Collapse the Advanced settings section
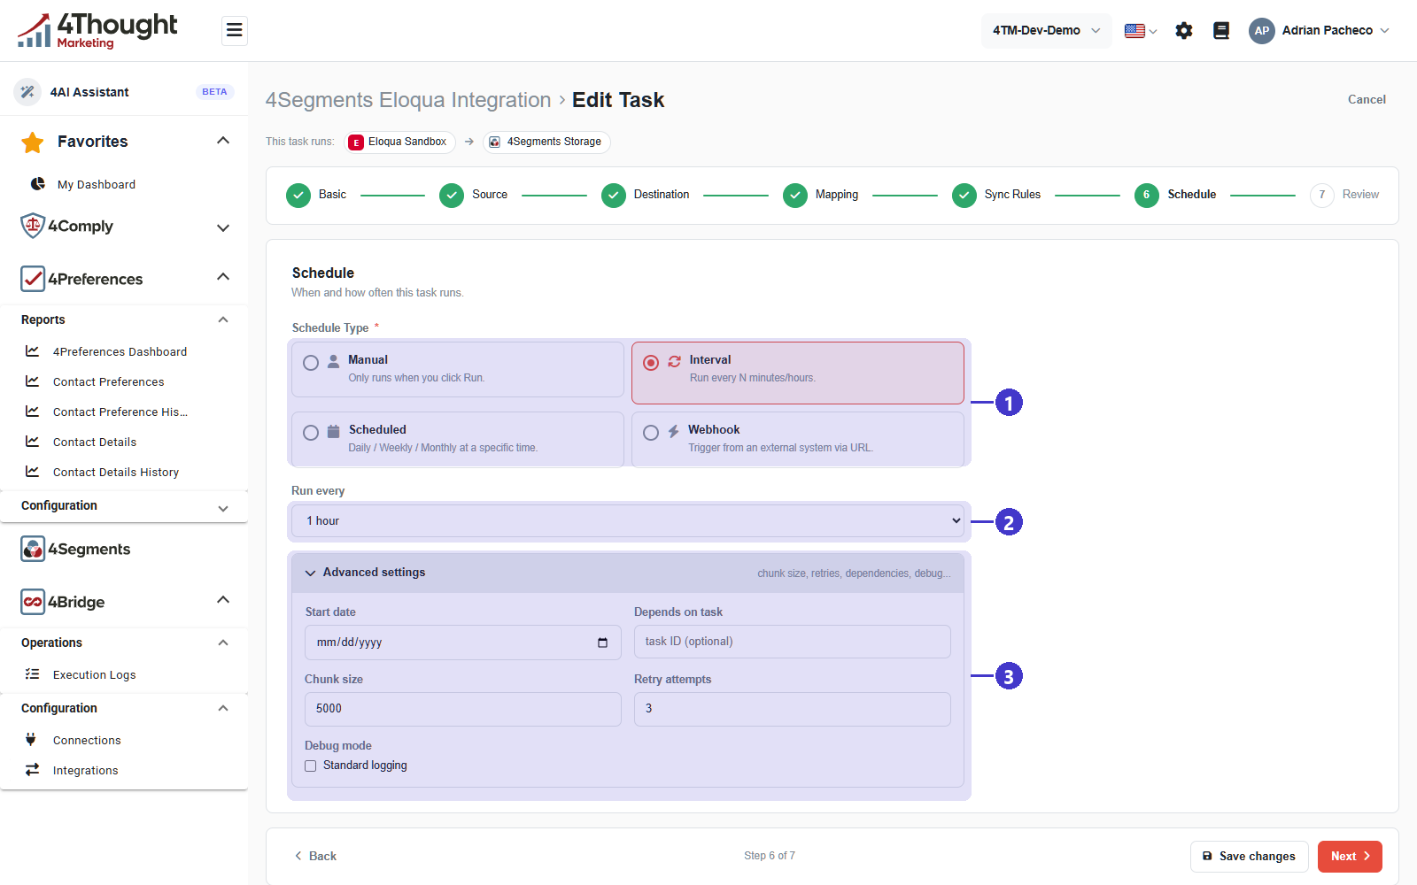The height and width of the screenshot is (885, 1417). pyautogui.click(x=628, y=573)
